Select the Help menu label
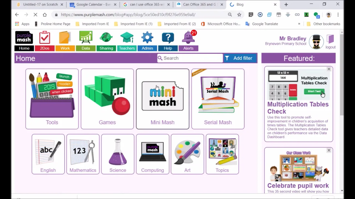 168,48
